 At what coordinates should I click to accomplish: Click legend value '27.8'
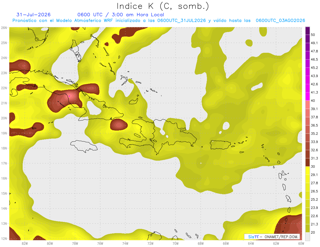coord(314,183)
